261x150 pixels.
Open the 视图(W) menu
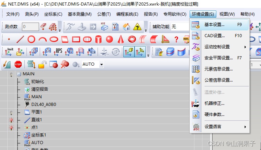pyautogui.click(x=227, y=14)
